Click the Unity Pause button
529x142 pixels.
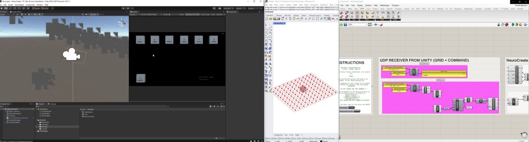click(x=128, y=8)
